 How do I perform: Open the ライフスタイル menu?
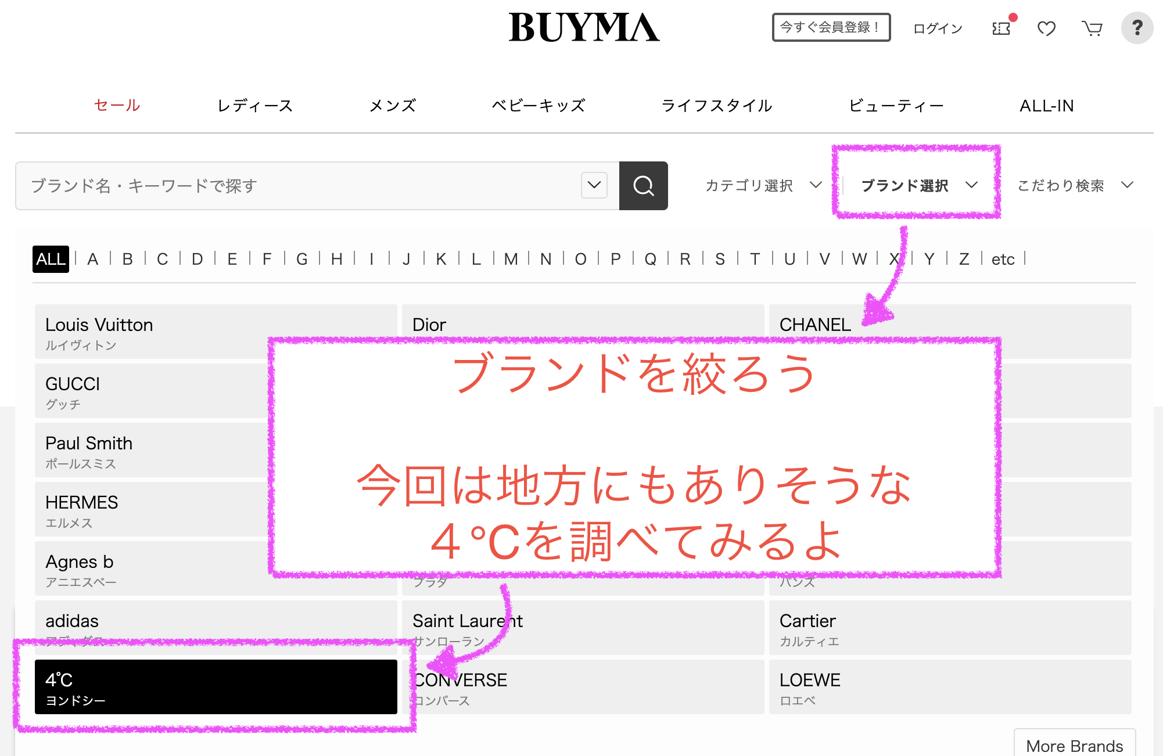717,105
